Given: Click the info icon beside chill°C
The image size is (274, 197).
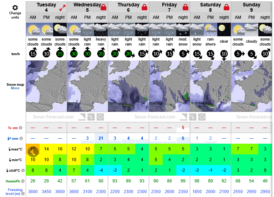Looking at the screenshot, I should click(x=23, y=170).
